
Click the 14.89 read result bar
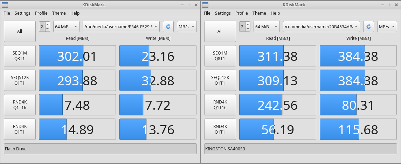click(x=77, y=129)
